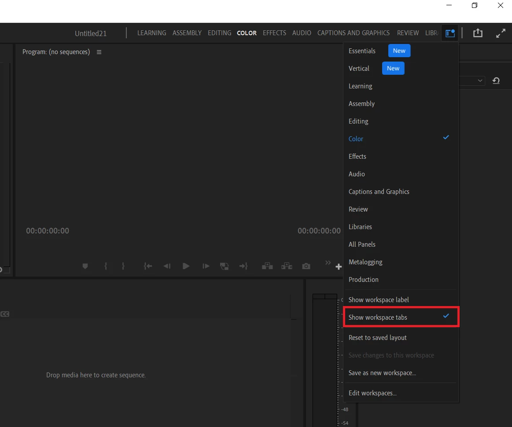Choose Captions and Graphics menu entry
This screenshot has width=512, height=427.
pyautogui.click(x=401, y=192)
